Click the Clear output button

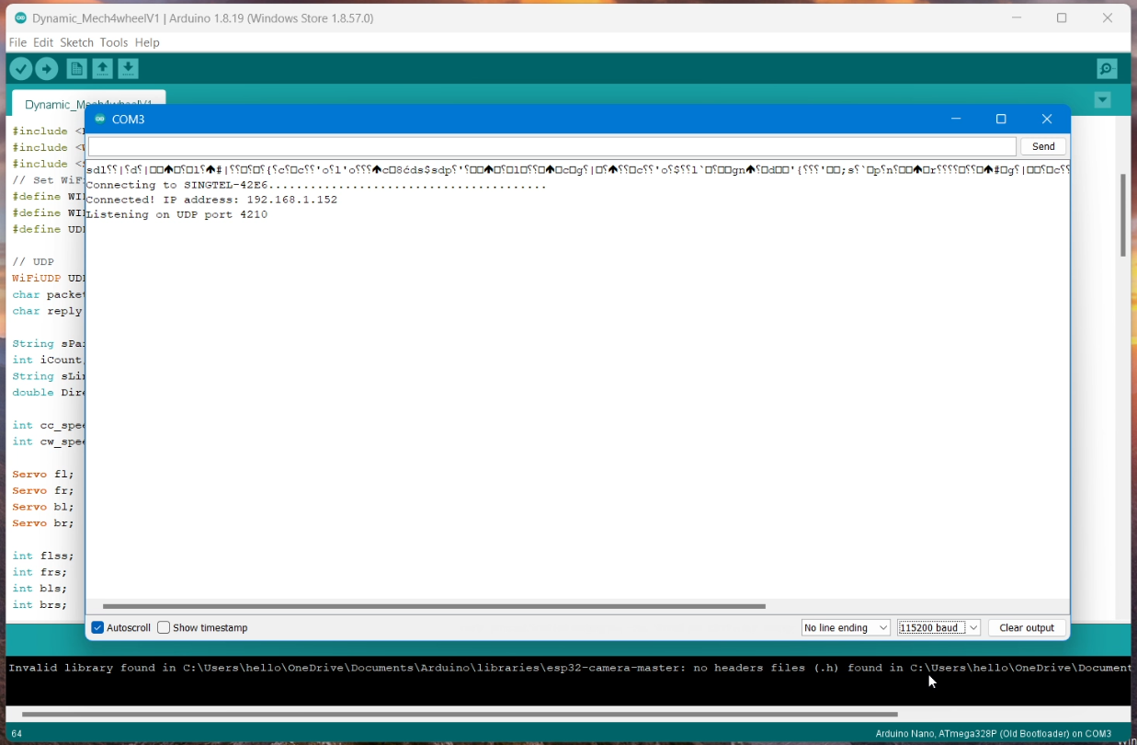[1027, 627]
